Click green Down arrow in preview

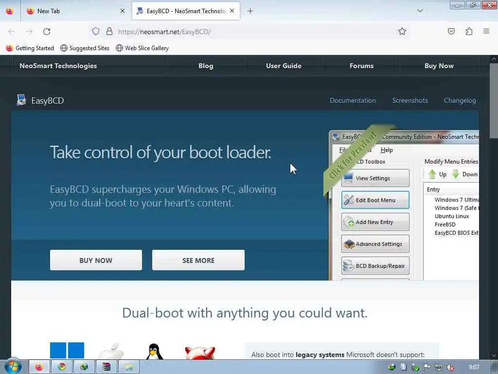pyautogui.click(x=456, y=174)
